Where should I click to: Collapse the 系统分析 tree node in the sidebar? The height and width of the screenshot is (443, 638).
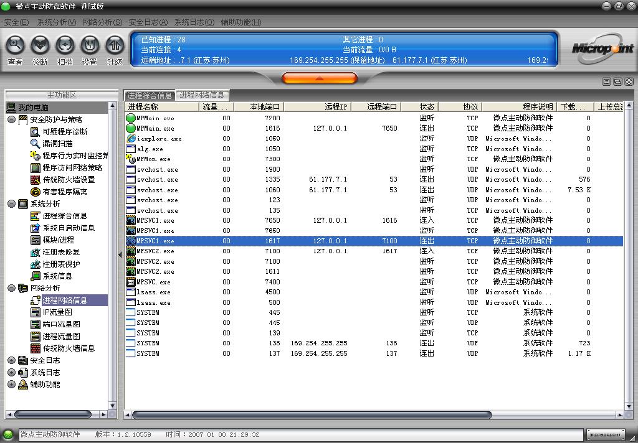pos(11,203)
